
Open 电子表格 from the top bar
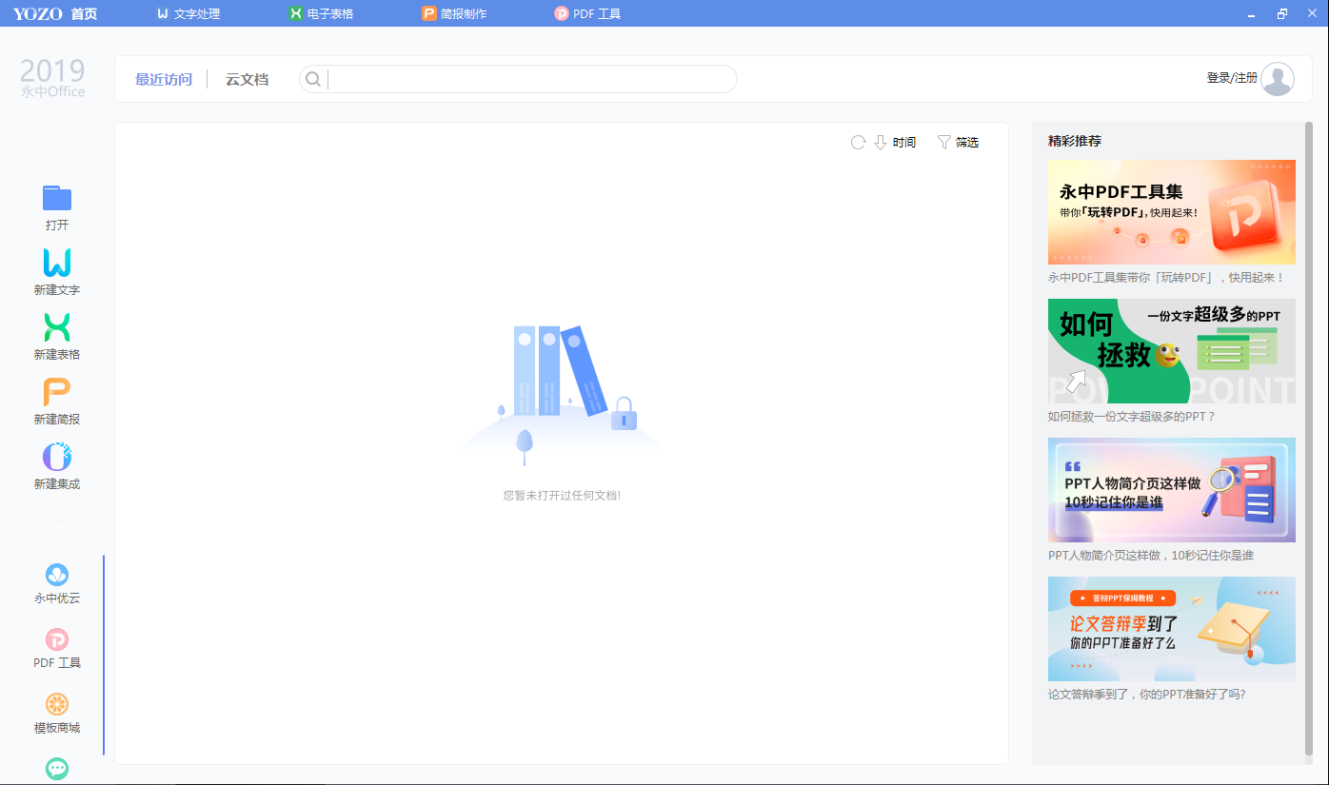(x=322, y=13)
